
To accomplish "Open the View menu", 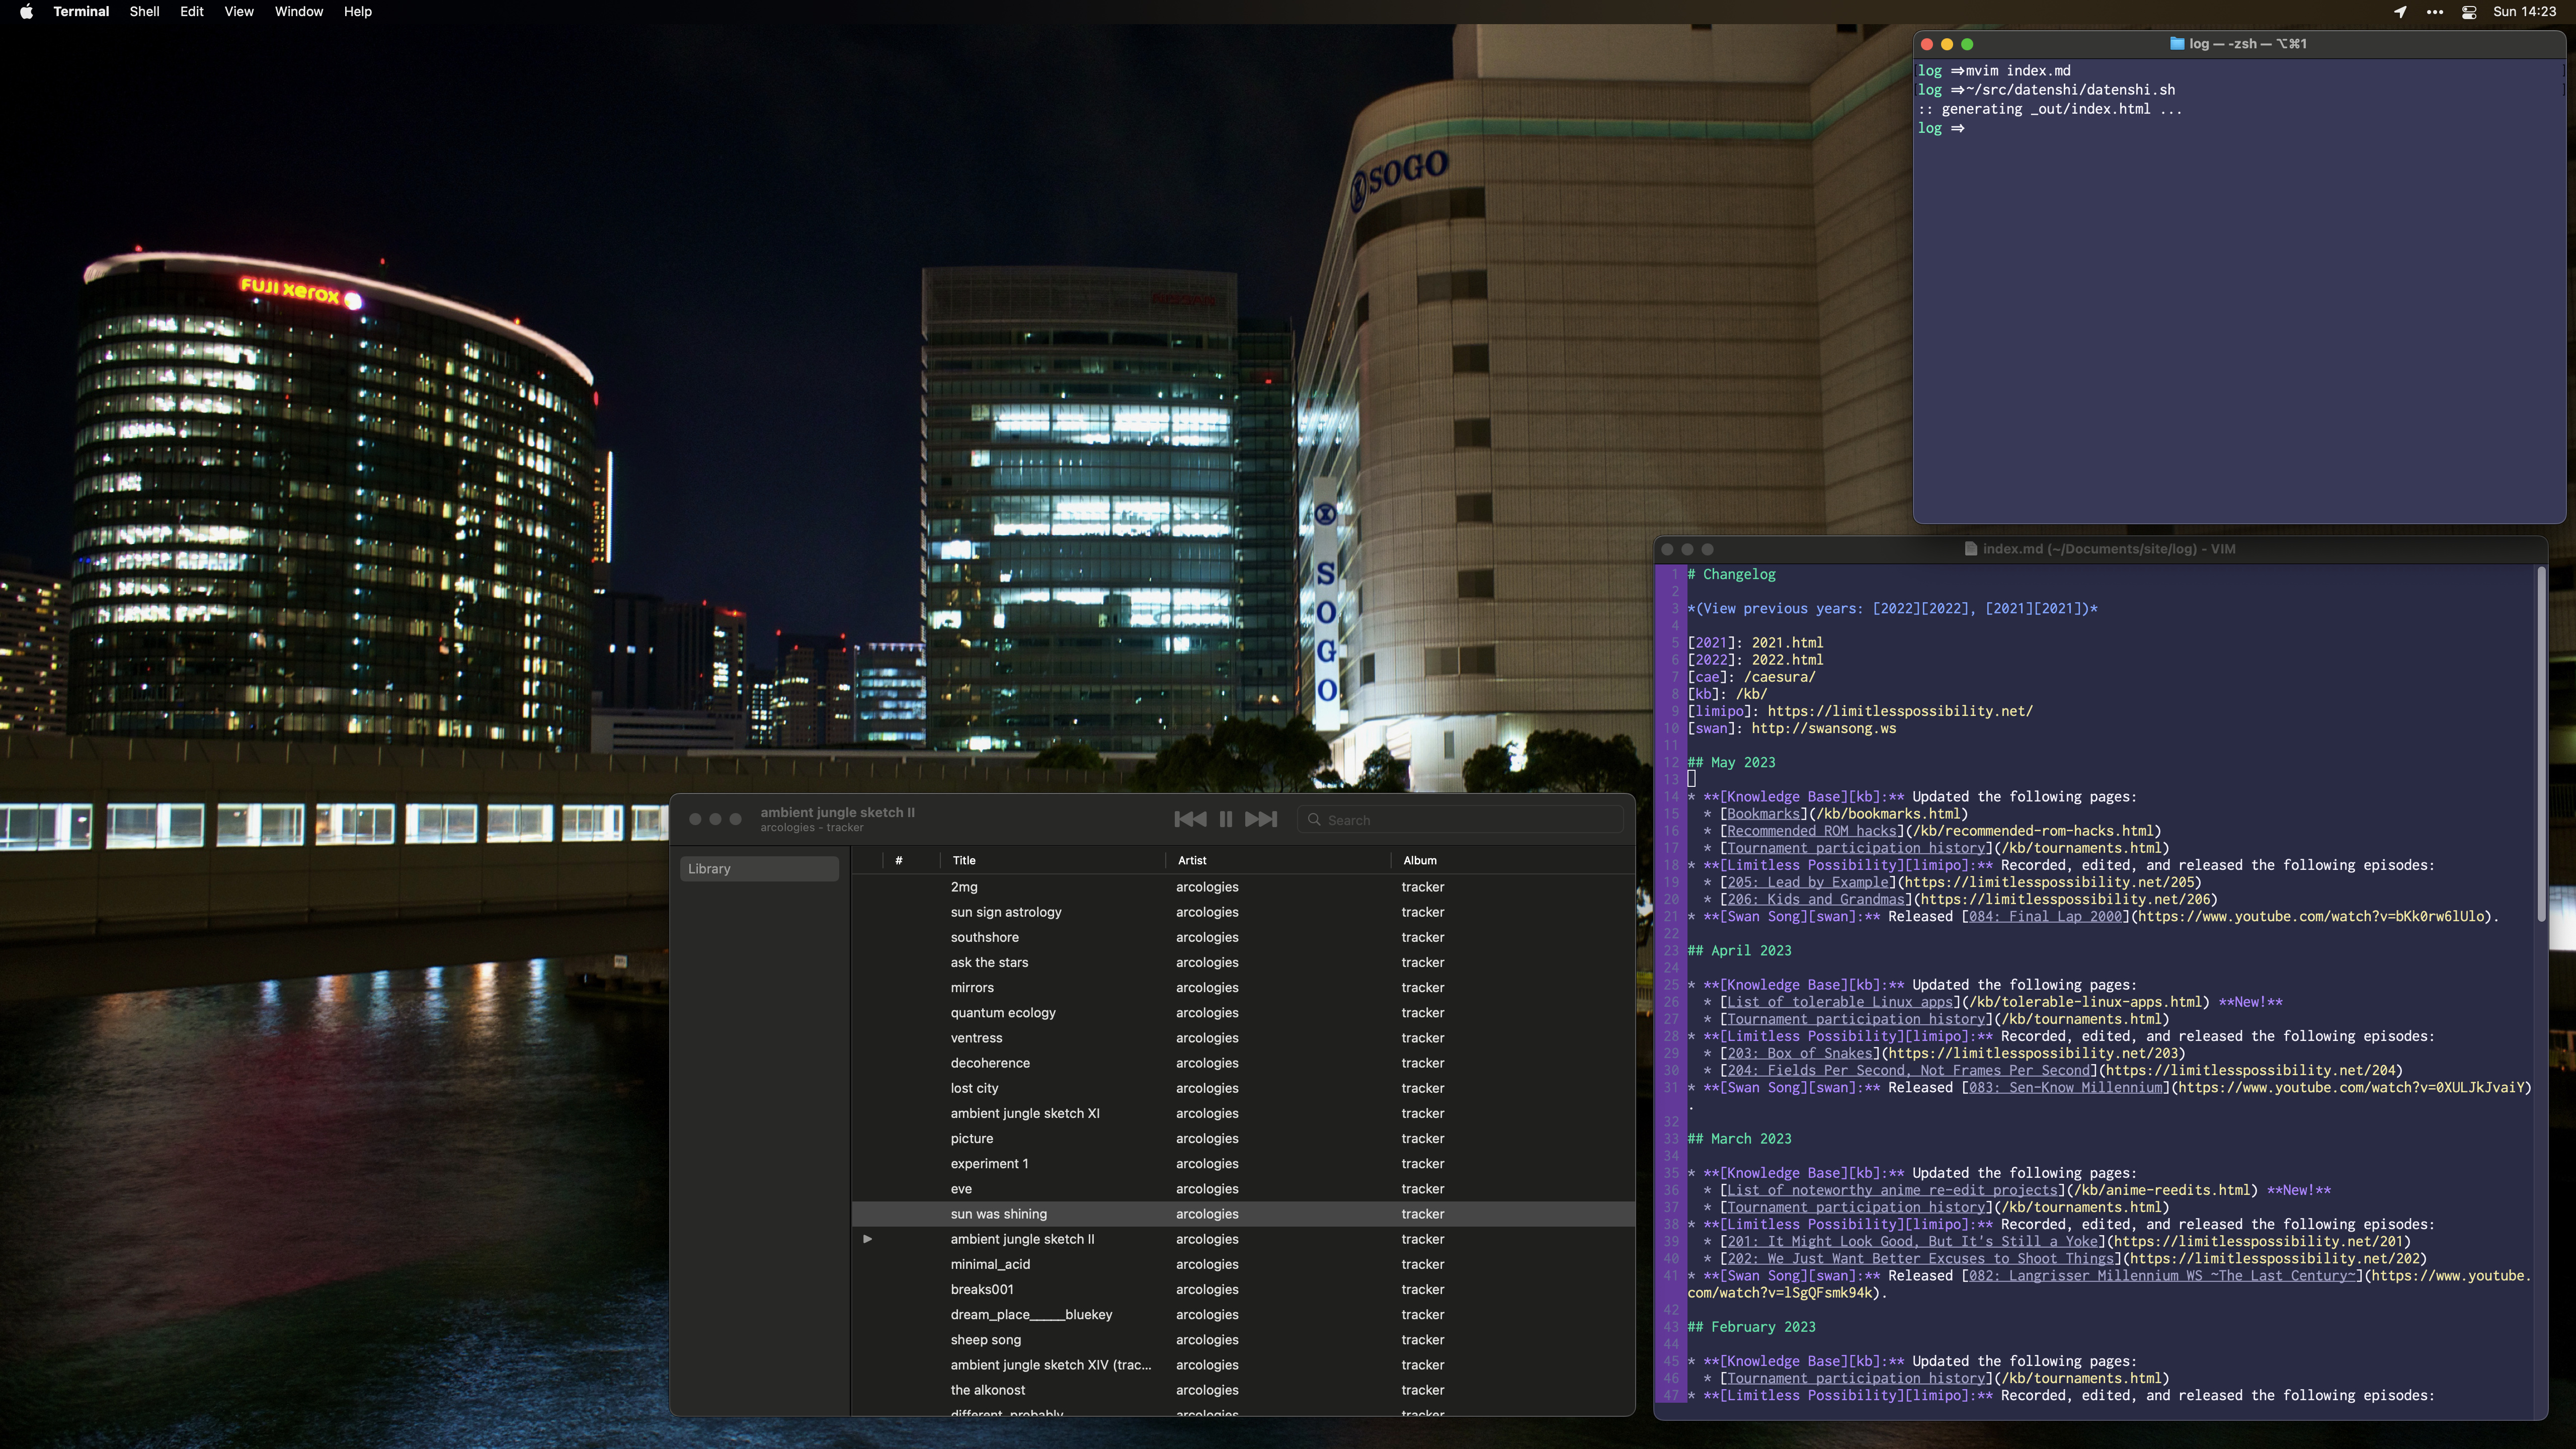I will pos(238,12).
